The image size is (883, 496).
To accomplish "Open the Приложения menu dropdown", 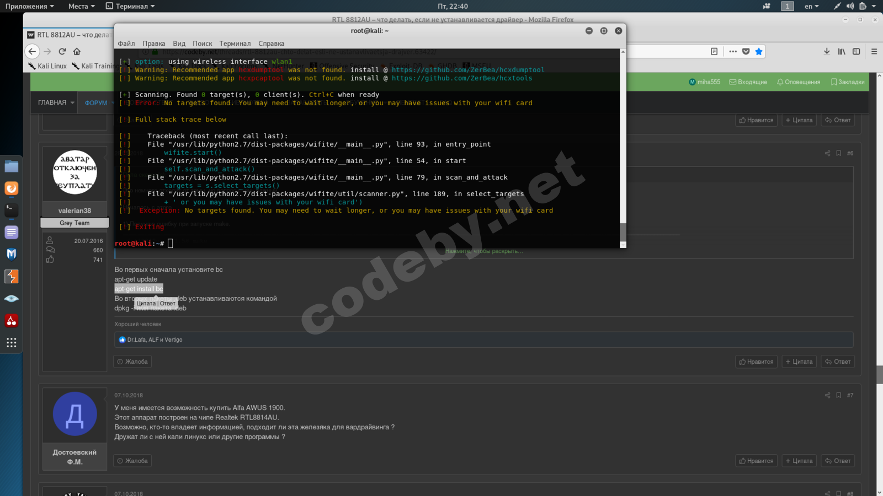I will coord(30,6).
